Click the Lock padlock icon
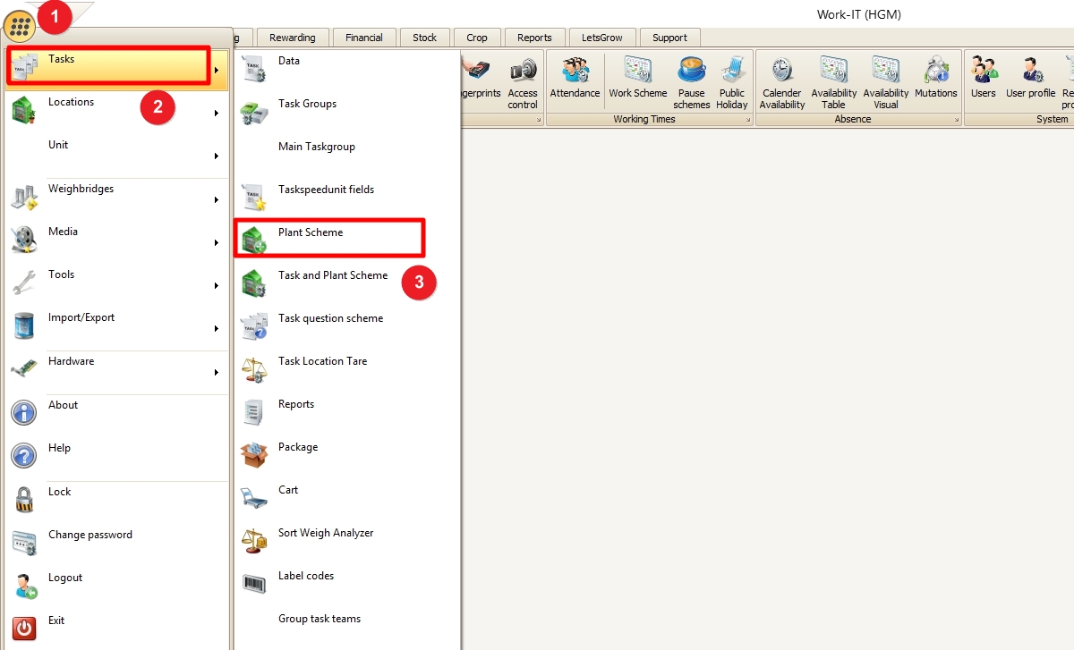 24,499
